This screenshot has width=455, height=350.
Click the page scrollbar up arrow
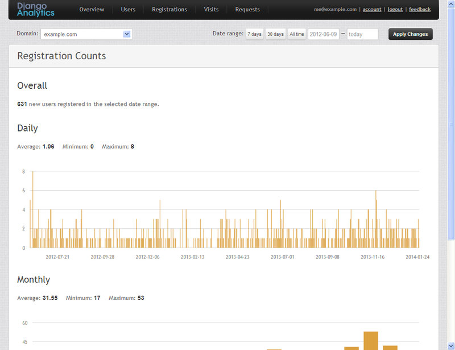pyautogui.click(x=451, y=4)
